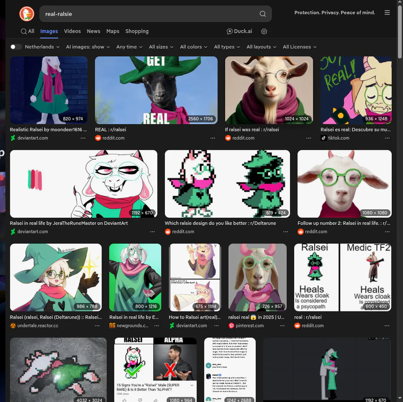Open Ralsei es real tiktok title

click(356, 130)
